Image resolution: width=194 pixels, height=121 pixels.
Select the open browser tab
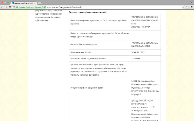[x=24, y=3]
